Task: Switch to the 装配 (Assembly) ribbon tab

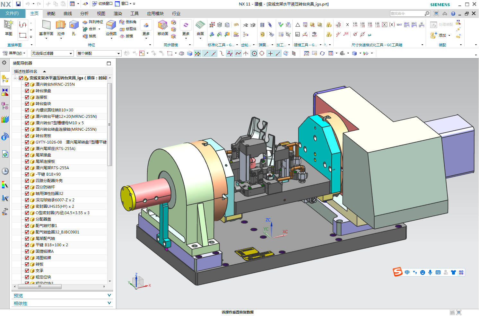Action: click(51, 13)
